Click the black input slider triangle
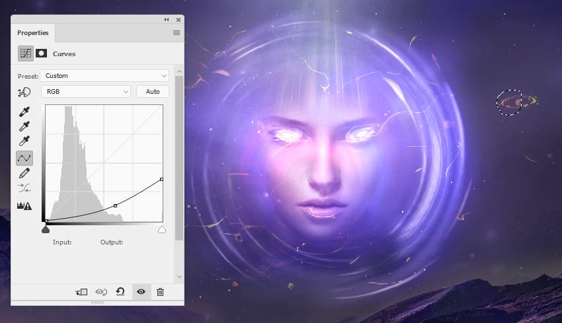This screenshot has width=562, height=323. (46, 230)
